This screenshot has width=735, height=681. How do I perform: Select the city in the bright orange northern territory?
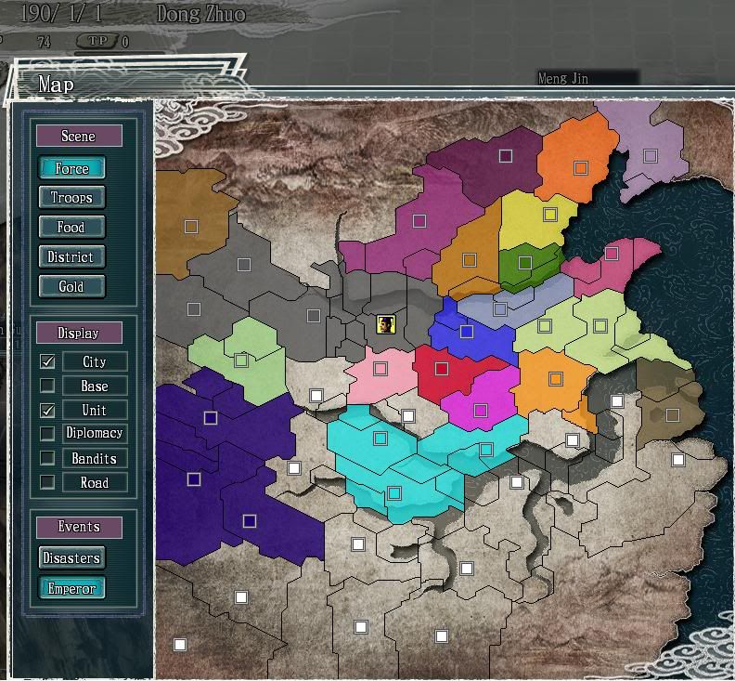pos(581,167)
